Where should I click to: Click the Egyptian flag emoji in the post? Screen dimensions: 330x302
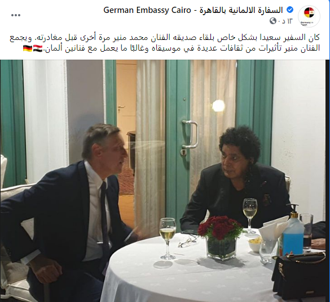coord(38,48)
